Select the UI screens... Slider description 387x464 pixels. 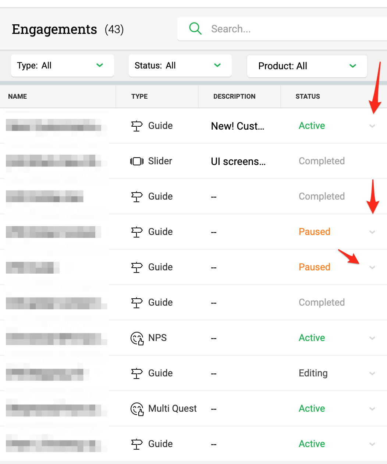[238, 161]
